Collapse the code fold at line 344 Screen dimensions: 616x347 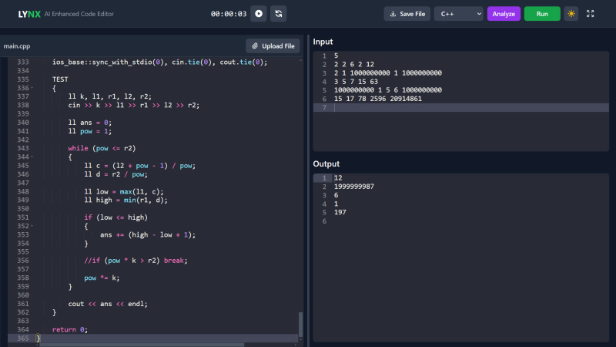coord(32,157)
